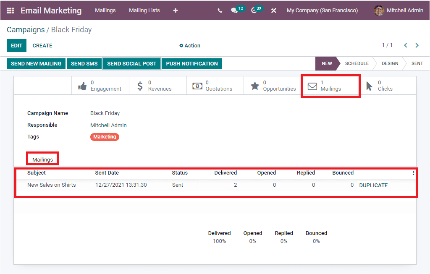View the Quotations stat icon
This screenshot has height=274, width=430.
[197, 86]
